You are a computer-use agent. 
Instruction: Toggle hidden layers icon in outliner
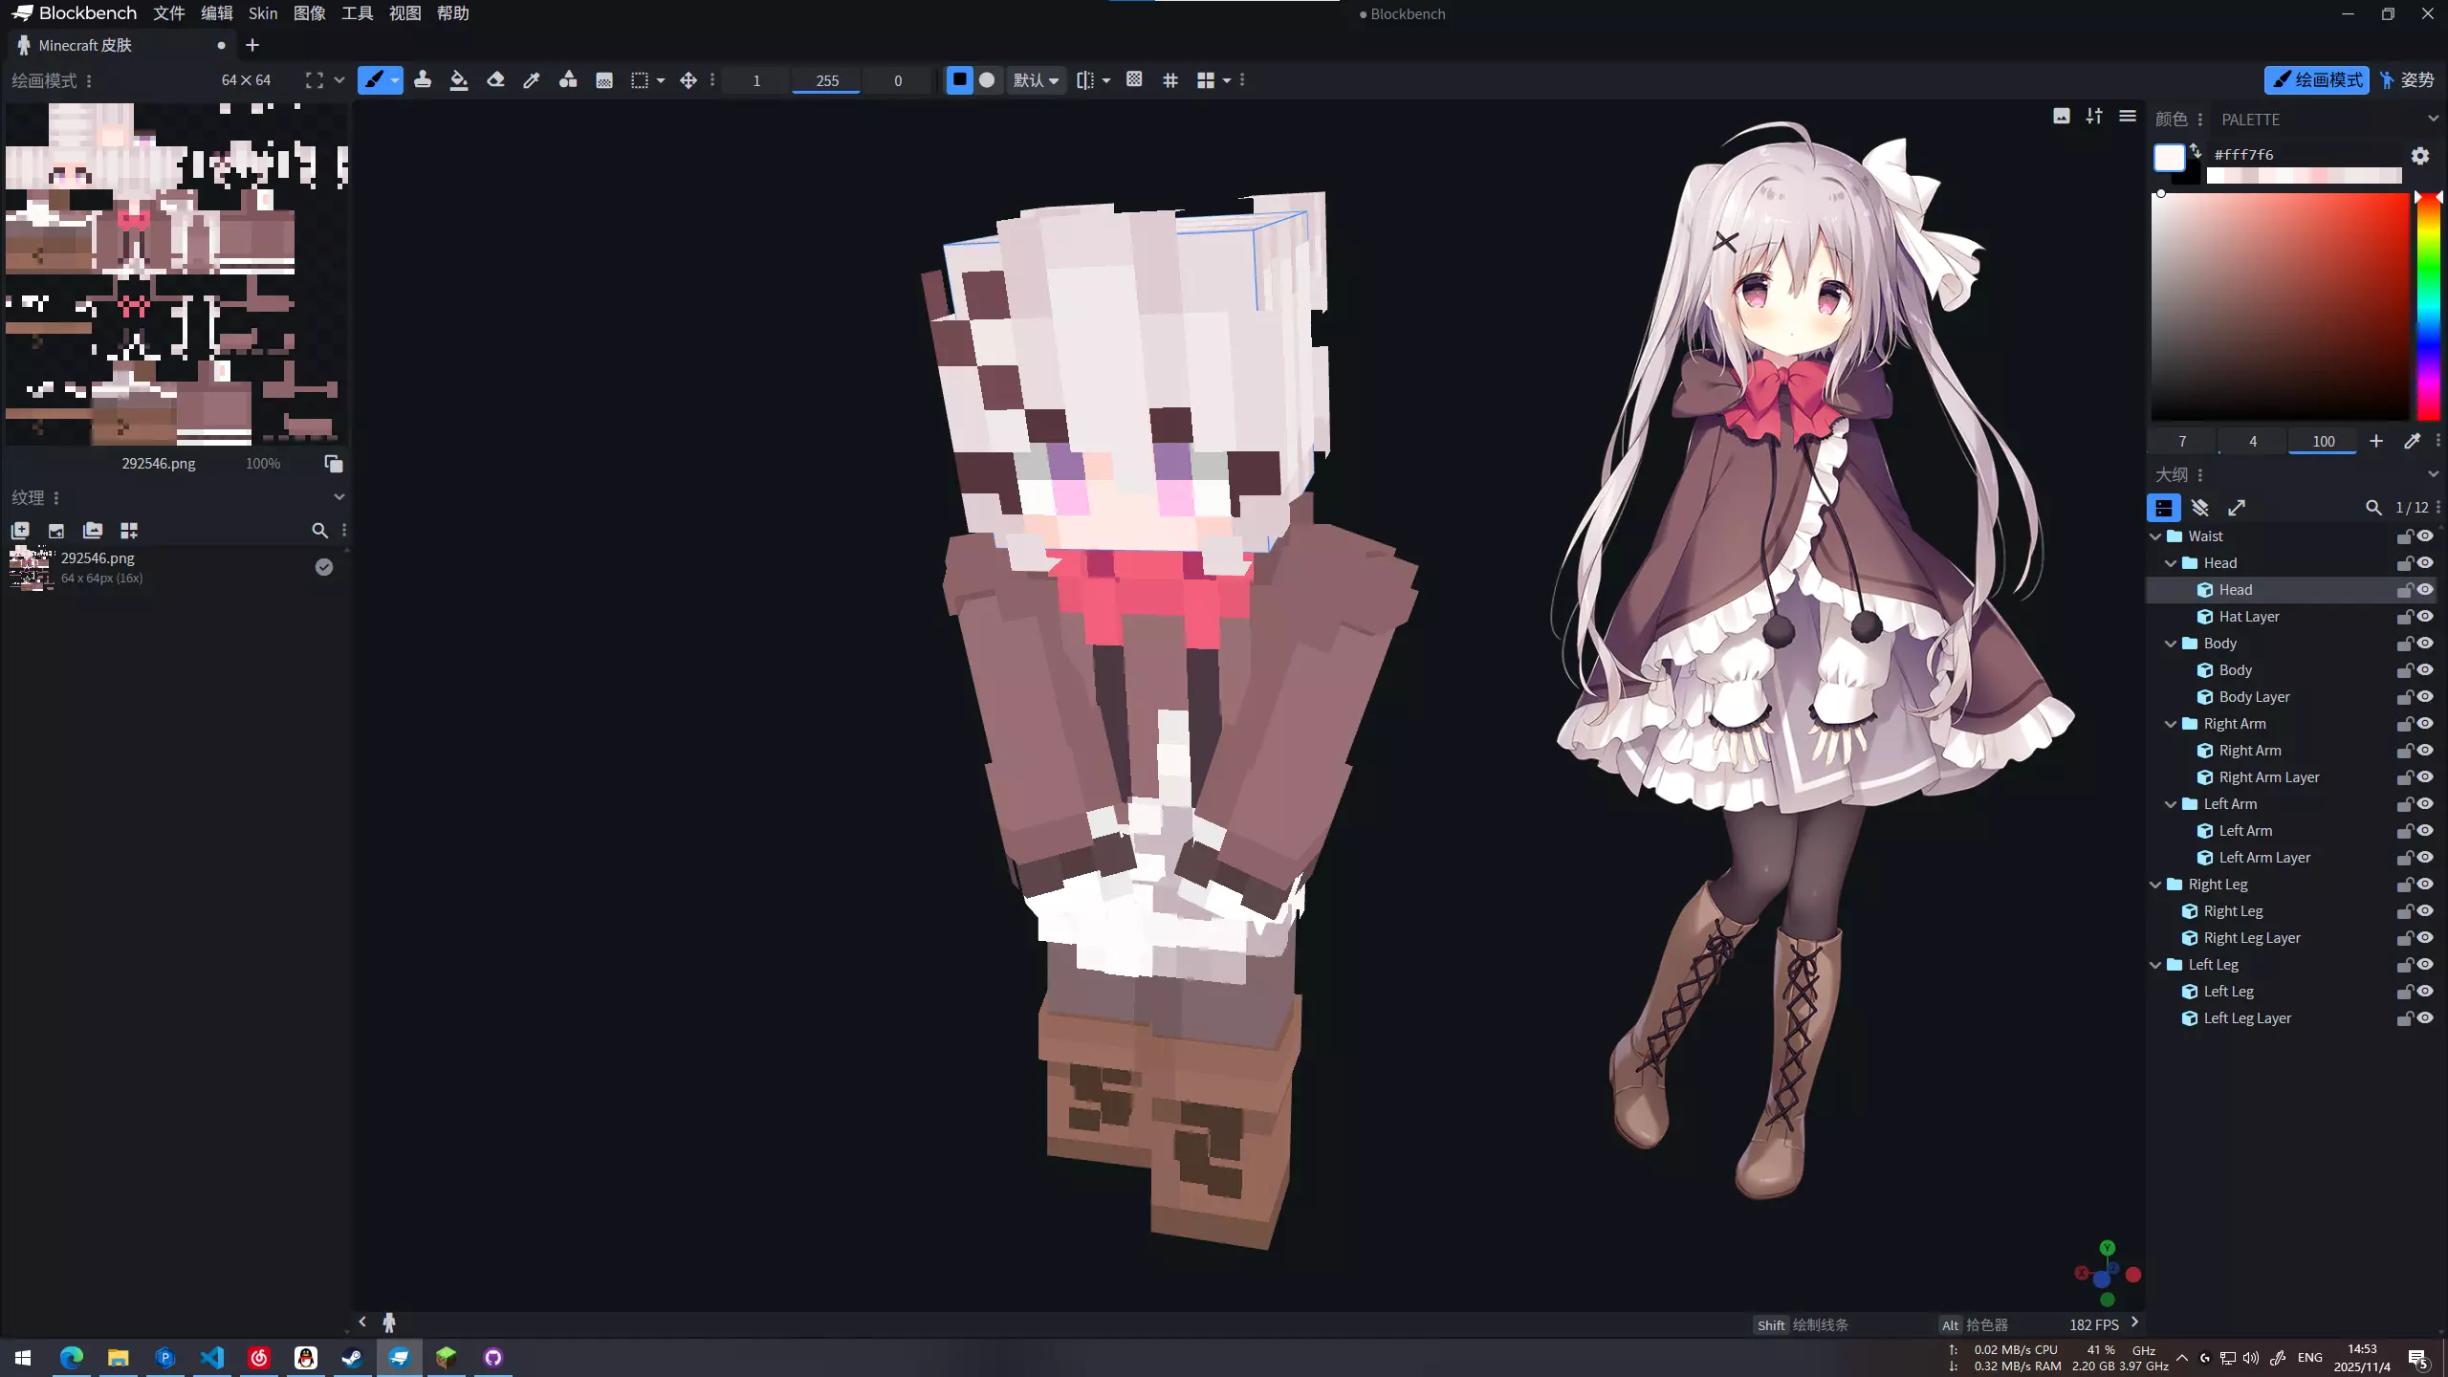2200,508
